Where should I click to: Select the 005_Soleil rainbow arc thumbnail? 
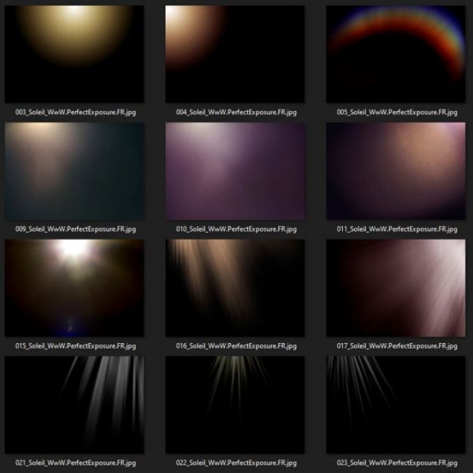point(396,54)
